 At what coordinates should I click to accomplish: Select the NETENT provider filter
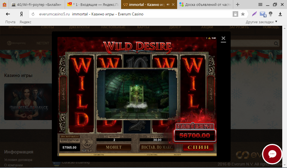click(x=43, y=43)
